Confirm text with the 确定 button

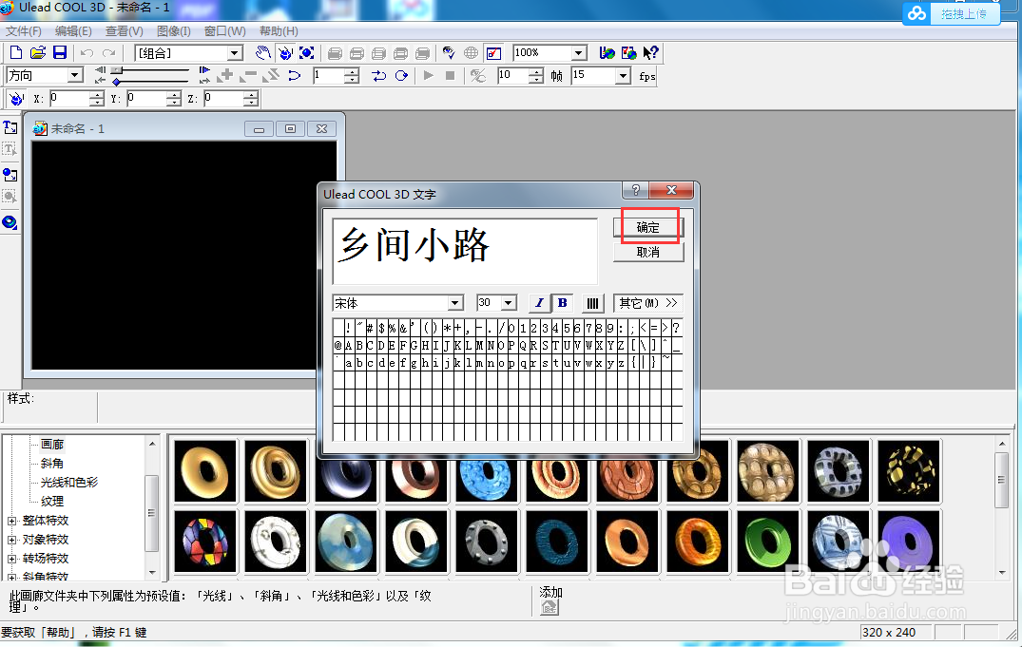pos(647,227)
